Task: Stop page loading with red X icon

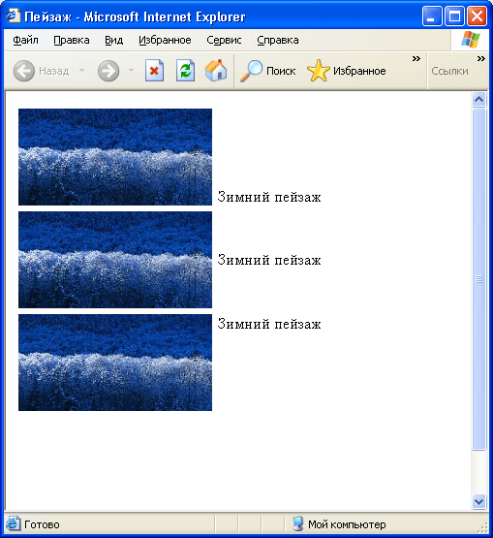Action: tap(154, 71)
